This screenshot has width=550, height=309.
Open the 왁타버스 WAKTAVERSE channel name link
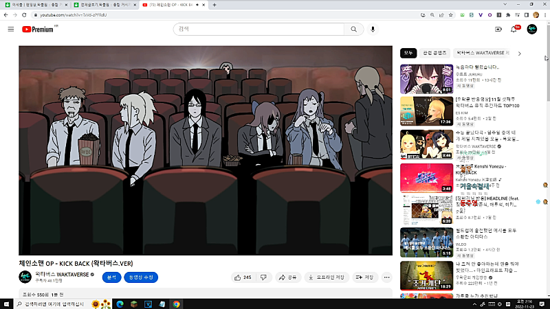(62, 274)
